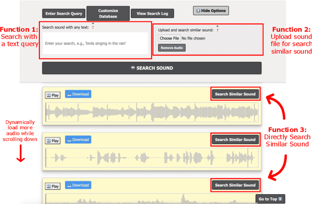Play the second audio result
The height and width of the screenshot is (204, 312).
coord(53,141)
